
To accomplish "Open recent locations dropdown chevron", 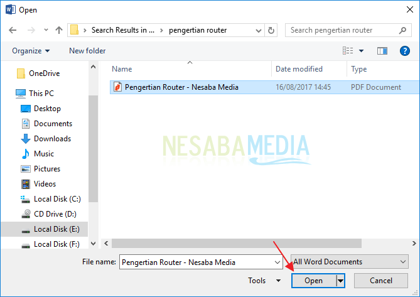I will [46, 30].
